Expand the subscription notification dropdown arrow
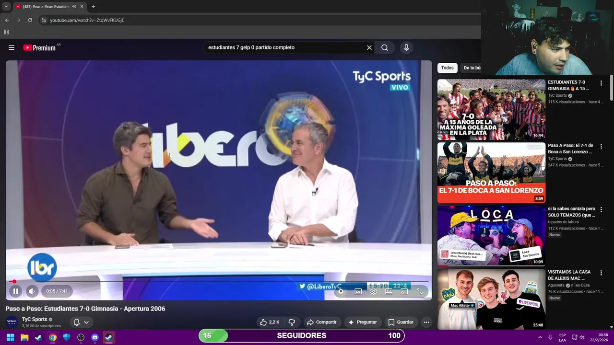The height and width of the screenshot is (345, 614). tap(86, 322)
